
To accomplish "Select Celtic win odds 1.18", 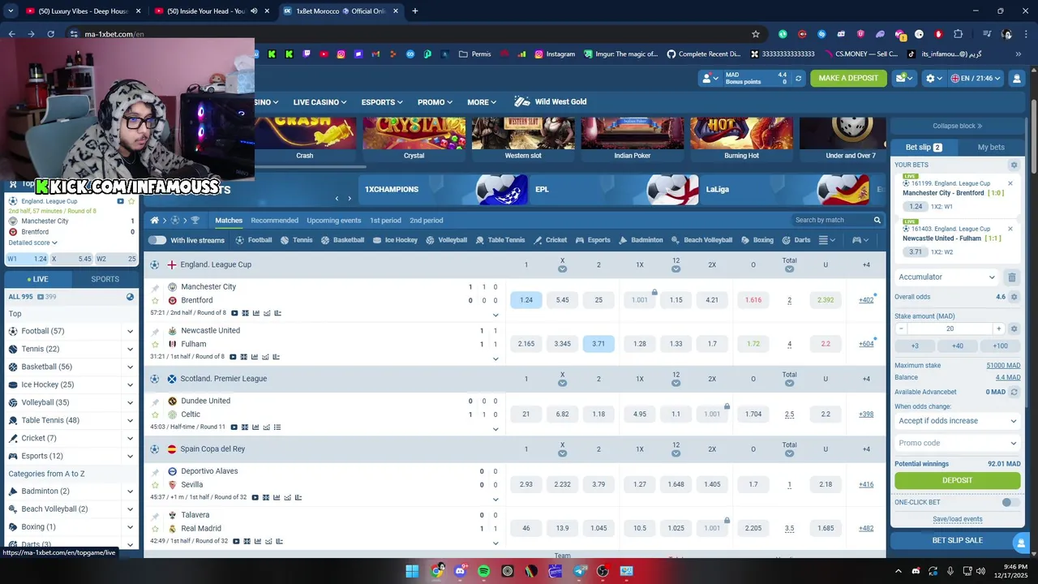I will point(598,414).
